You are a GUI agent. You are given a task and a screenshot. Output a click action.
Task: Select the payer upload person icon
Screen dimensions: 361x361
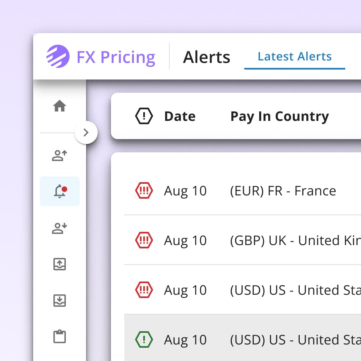(x=60, y=156)
